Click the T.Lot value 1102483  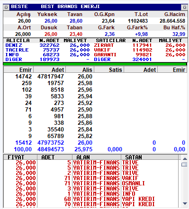[x=138, y=21]
